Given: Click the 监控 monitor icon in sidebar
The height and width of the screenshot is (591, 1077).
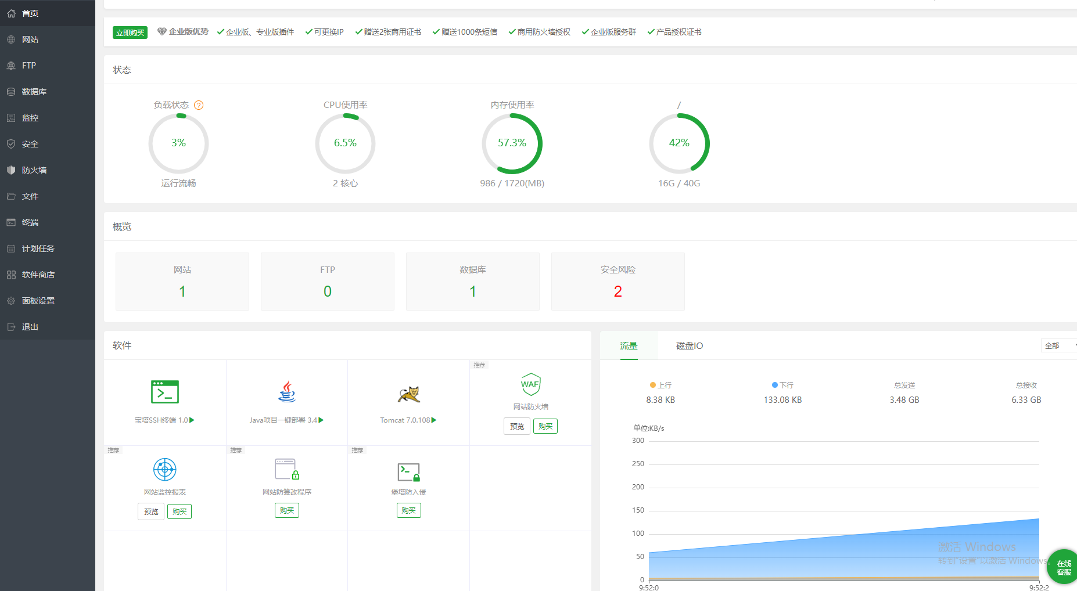Looking at the screenshot, I should pyautogui.click(x=11, y=118).
